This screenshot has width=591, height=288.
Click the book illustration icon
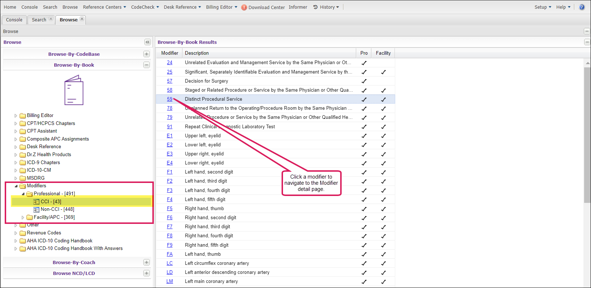[x=74, y=90]
